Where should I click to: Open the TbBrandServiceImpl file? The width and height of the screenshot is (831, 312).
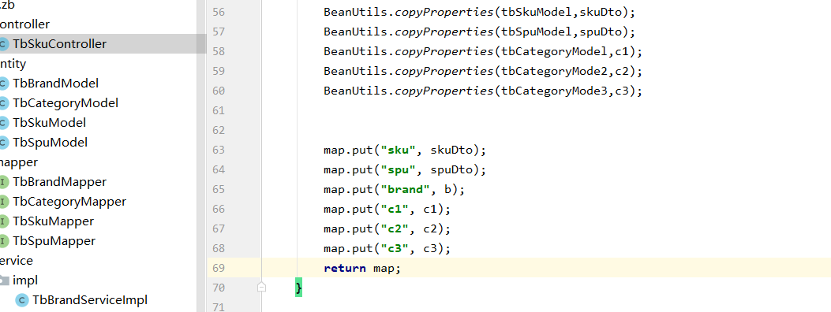pyautogui.click(x=89, y=300)
